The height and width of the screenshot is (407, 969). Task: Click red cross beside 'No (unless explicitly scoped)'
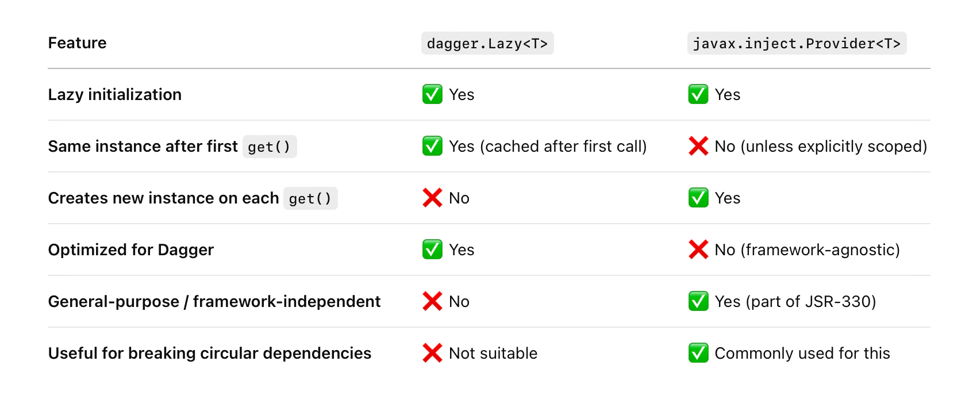(698, 146)
